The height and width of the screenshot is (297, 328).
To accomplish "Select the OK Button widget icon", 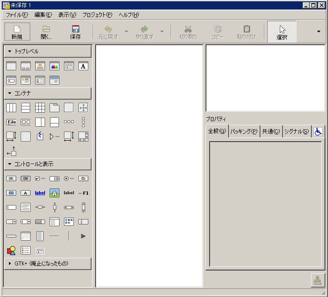I will click(x=11, y=178).
